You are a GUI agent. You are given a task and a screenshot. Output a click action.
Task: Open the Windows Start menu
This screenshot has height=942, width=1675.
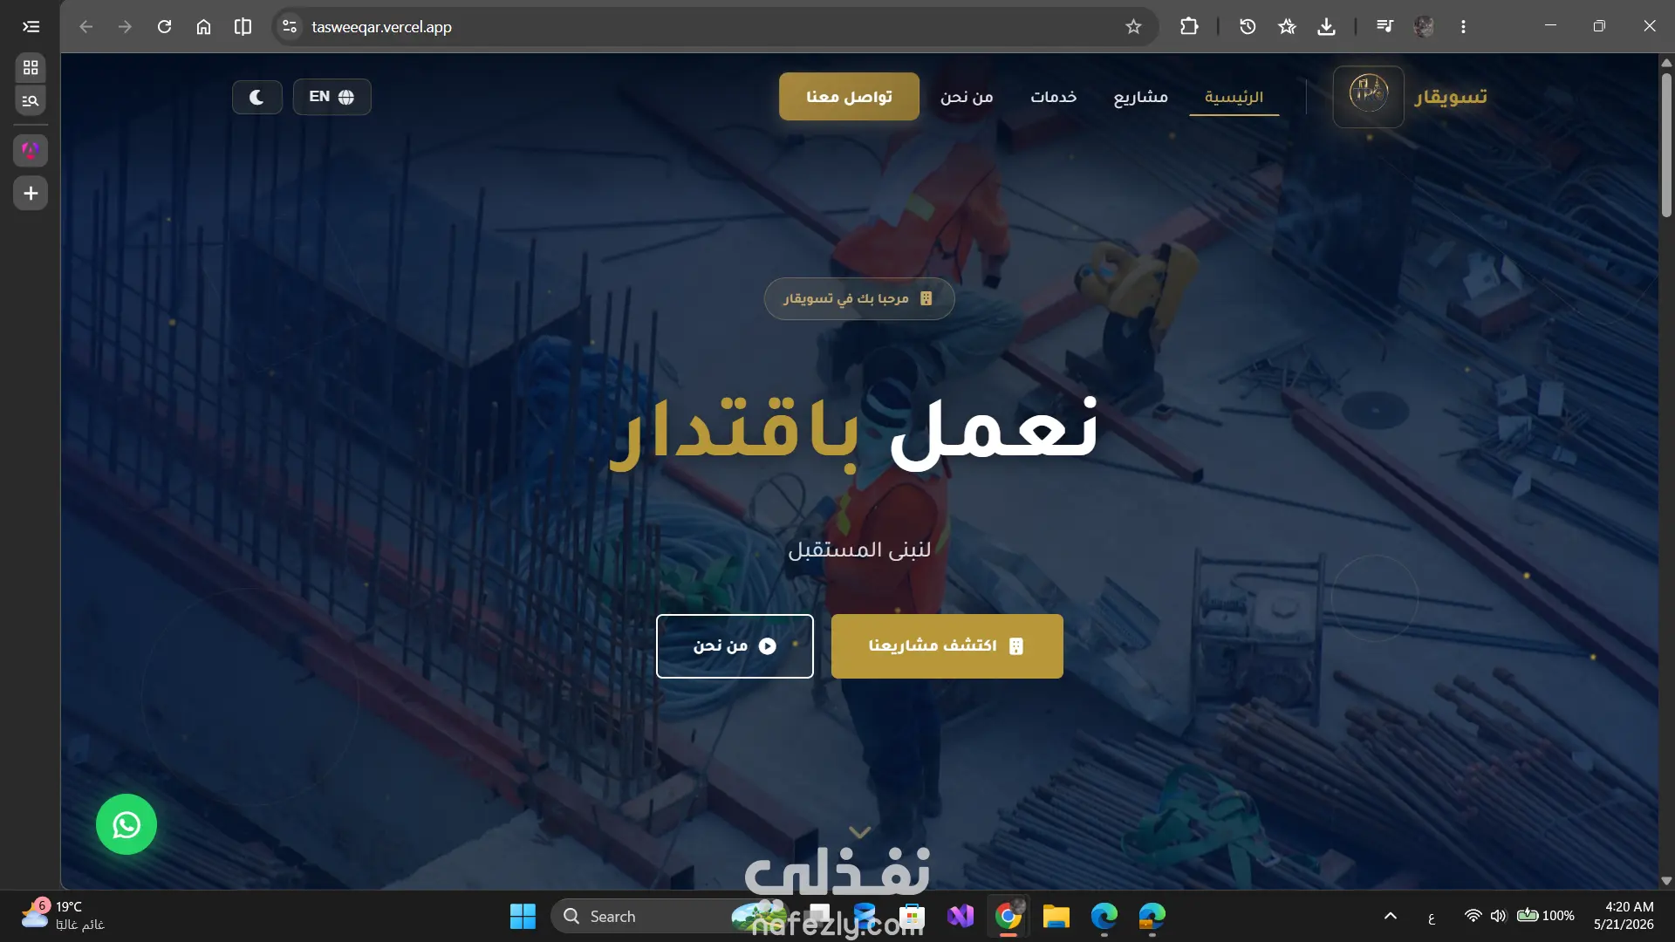[x=523, y=916]
